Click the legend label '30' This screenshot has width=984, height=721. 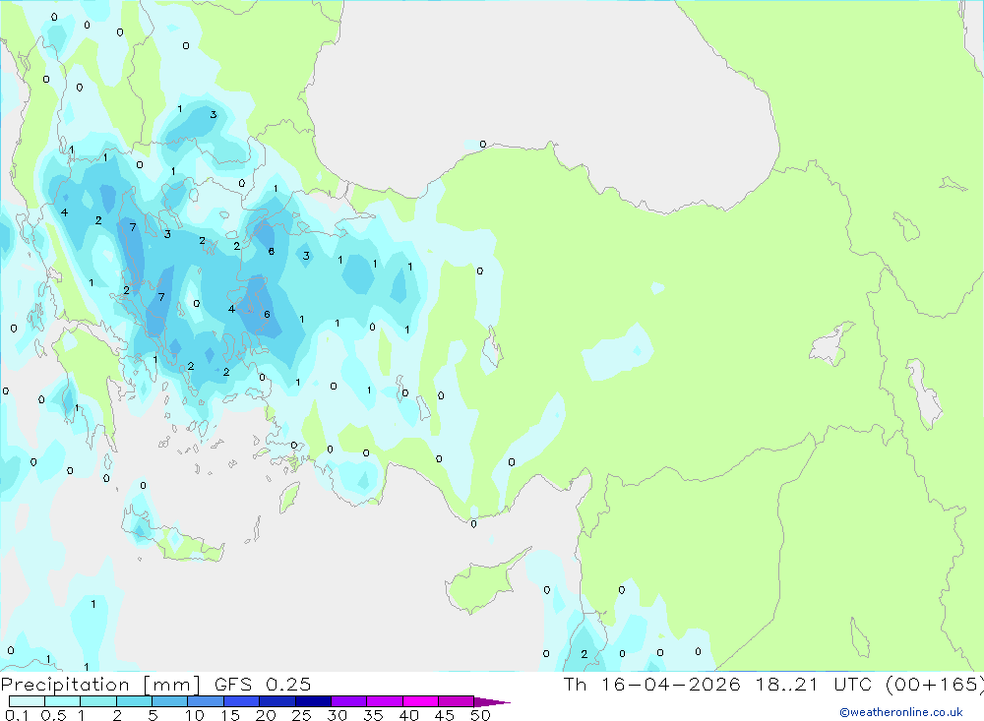coord(338,715)
